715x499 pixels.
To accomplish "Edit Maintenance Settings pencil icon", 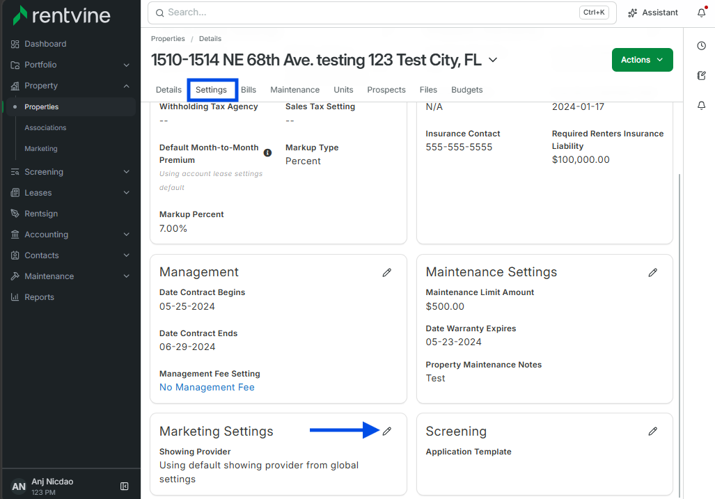I will coord(652,273).
